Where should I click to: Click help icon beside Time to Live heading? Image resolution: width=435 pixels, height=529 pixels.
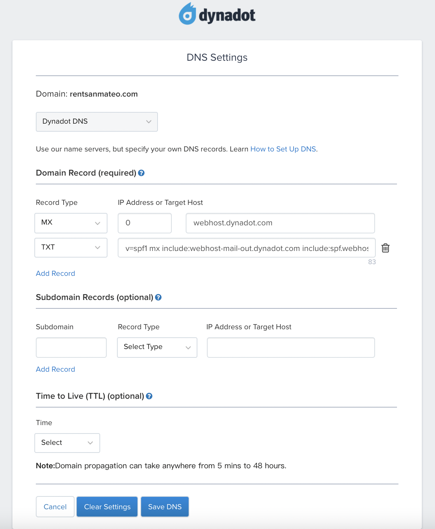(149, 396)
